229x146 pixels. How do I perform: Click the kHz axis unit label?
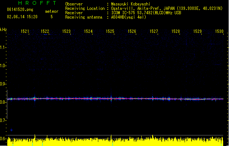(3, 30)
